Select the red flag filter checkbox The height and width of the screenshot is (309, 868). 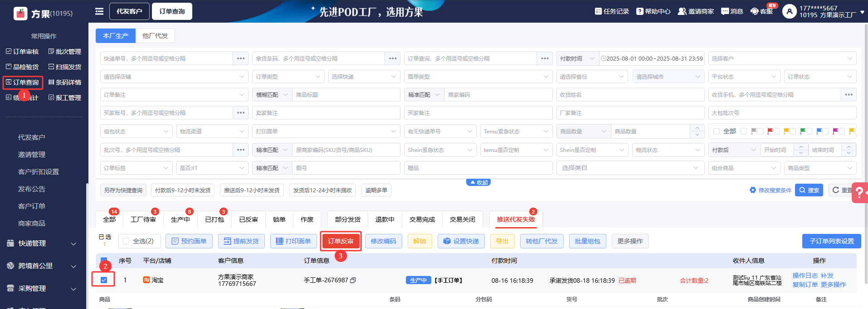pyautogui.click(x=776, y=131)
